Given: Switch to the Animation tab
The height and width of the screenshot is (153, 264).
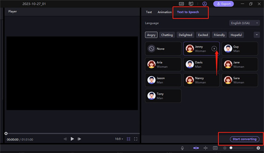Looking at the screenshot, I should click(x=164, y=12).
